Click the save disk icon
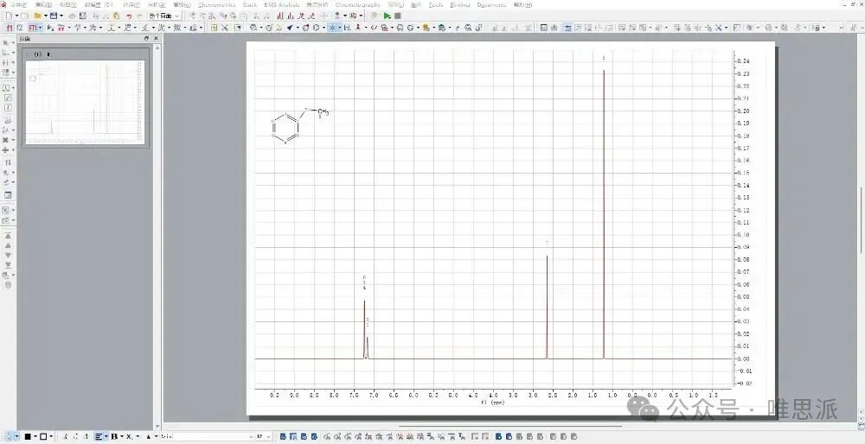This screenshot has width=865, height=444. 54,16
